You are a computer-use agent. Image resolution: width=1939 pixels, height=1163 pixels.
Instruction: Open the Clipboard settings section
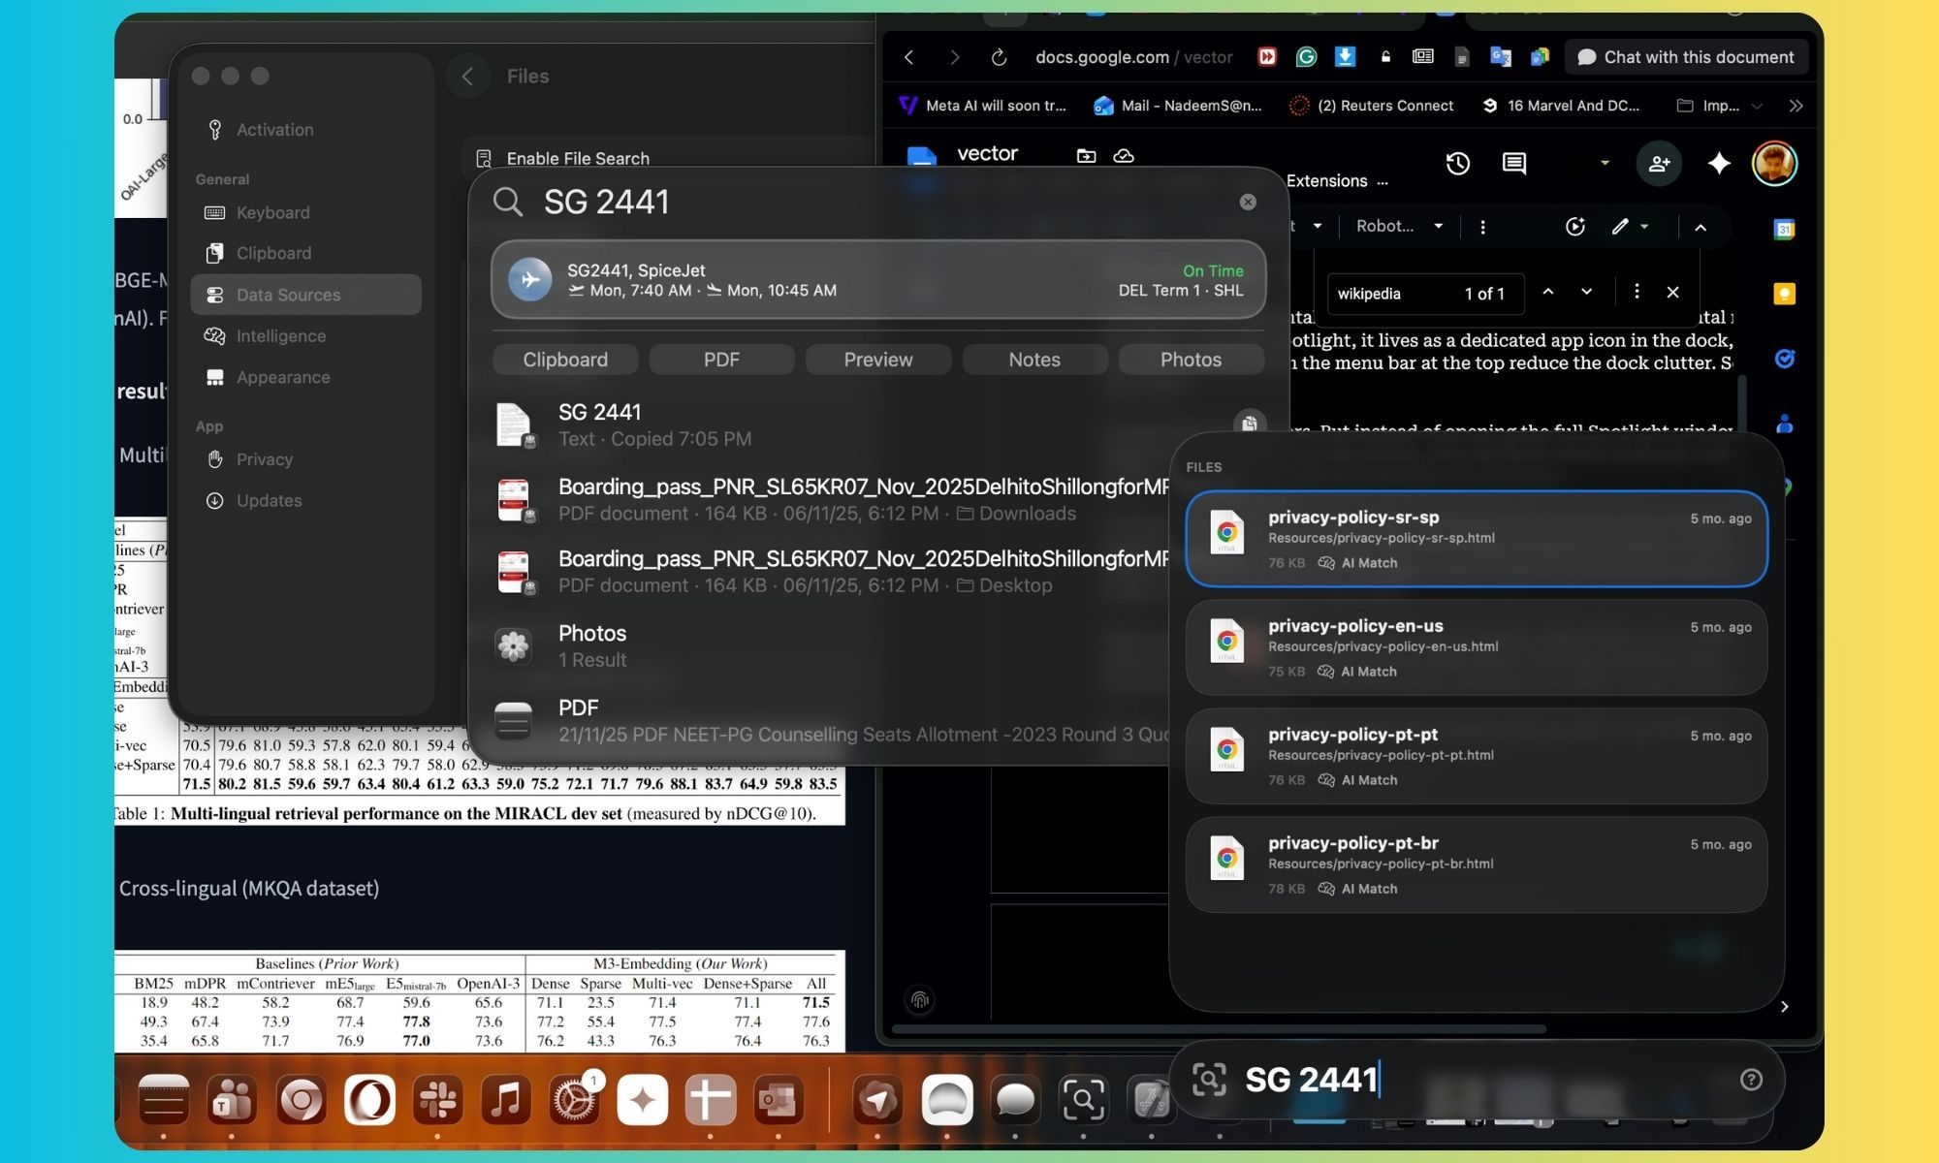pyautogui.click(x=273, y=253)
